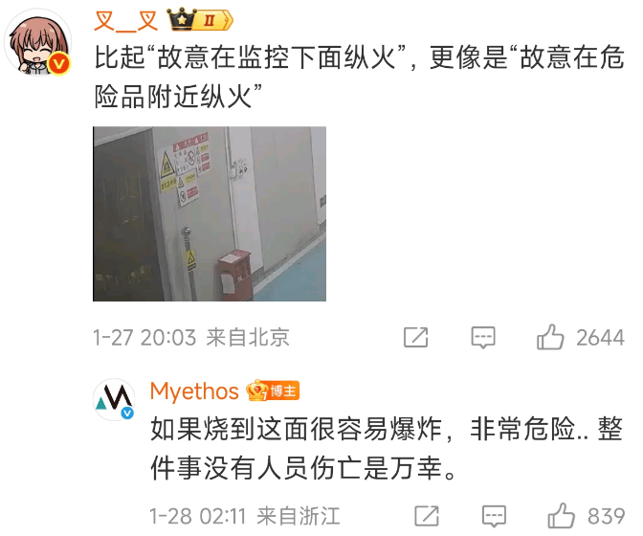Tap the timestamp 1-27 20:03 来自北京
643x536 pixels.
coord(191,338)
